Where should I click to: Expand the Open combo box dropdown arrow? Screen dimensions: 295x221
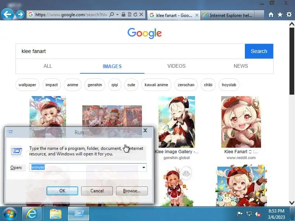point(144,167)
